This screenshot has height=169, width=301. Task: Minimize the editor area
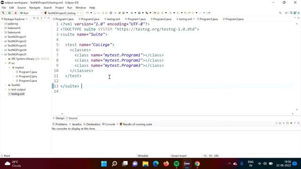[x=295, y=18]
